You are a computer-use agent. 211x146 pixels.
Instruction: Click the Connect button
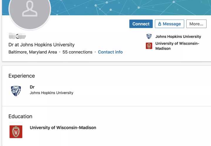pos(141,24)
